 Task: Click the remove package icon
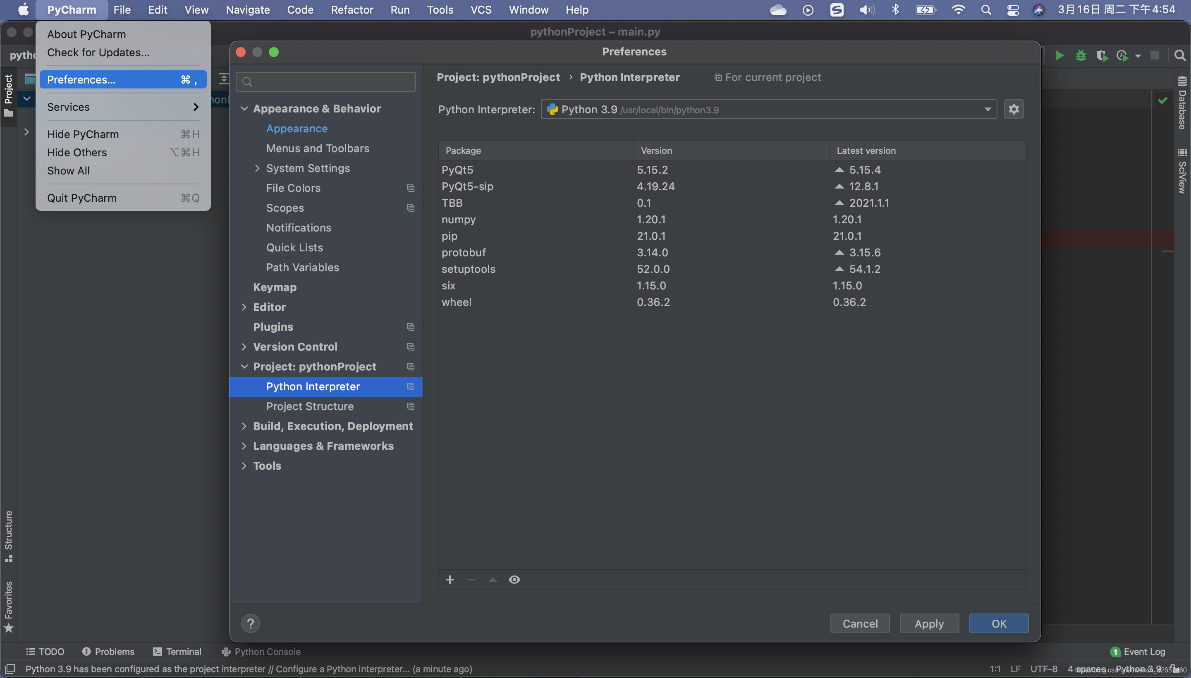[471, 579]
